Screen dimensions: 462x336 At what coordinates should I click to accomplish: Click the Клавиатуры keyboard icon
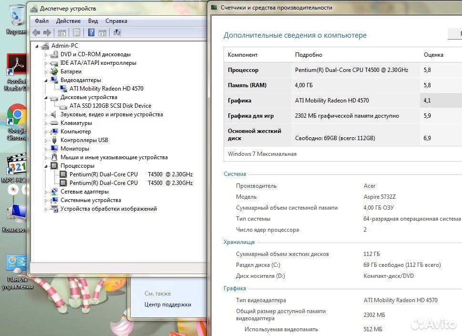point(54,123)
